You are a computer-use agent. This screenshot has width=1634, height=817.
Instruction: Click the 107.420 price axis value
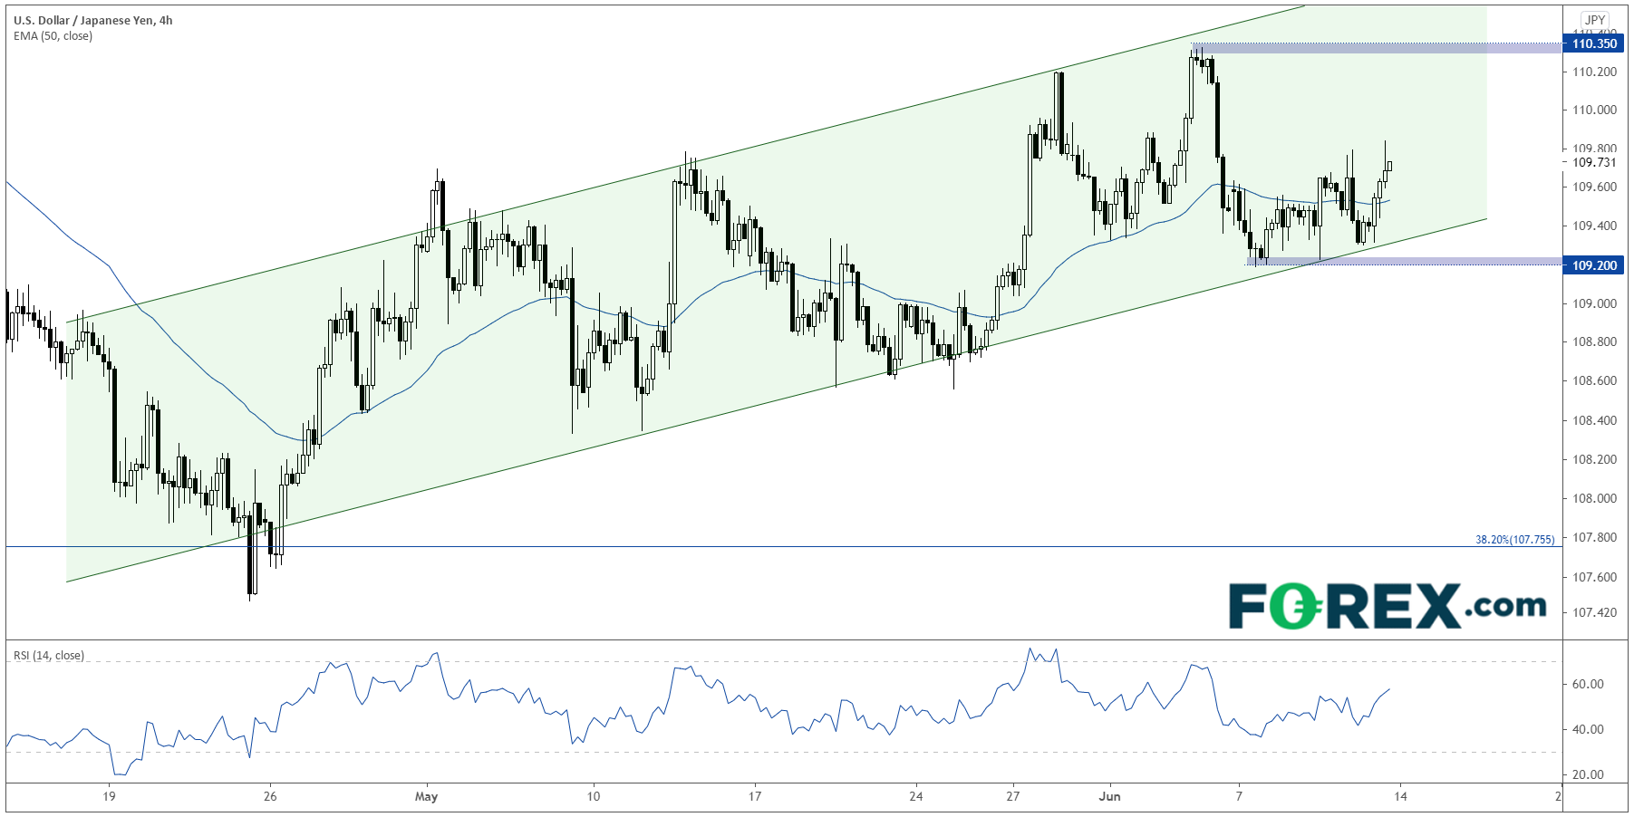1594,613
